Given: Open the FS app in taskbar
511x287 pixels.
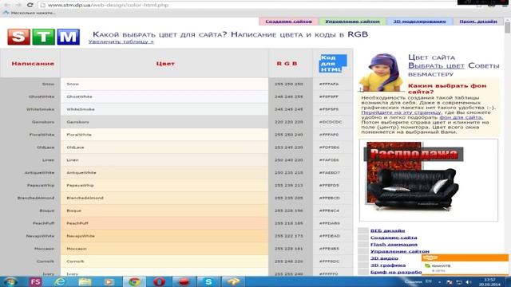Looking at the screenshot, I should 35,281.
